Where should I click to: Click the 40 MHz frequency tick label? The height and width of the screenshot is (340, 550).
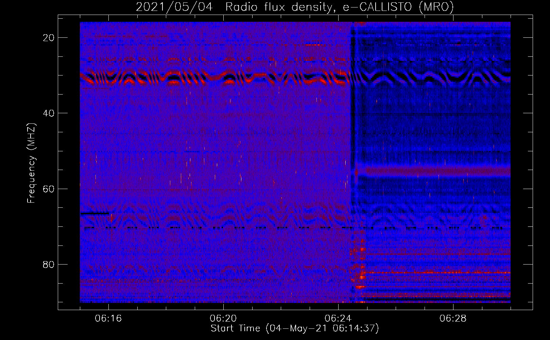[x=49, y=113]
